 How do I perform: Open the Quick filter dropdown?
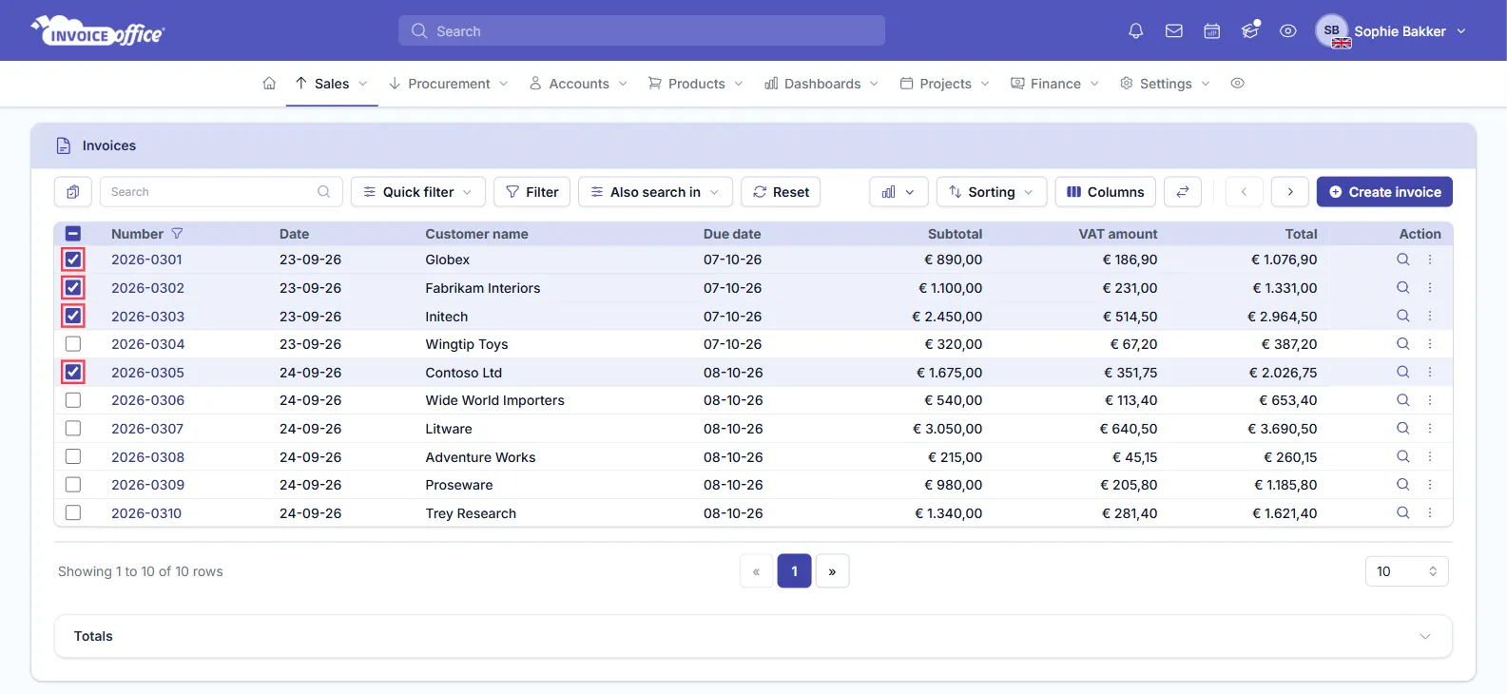tap(418, 192)
